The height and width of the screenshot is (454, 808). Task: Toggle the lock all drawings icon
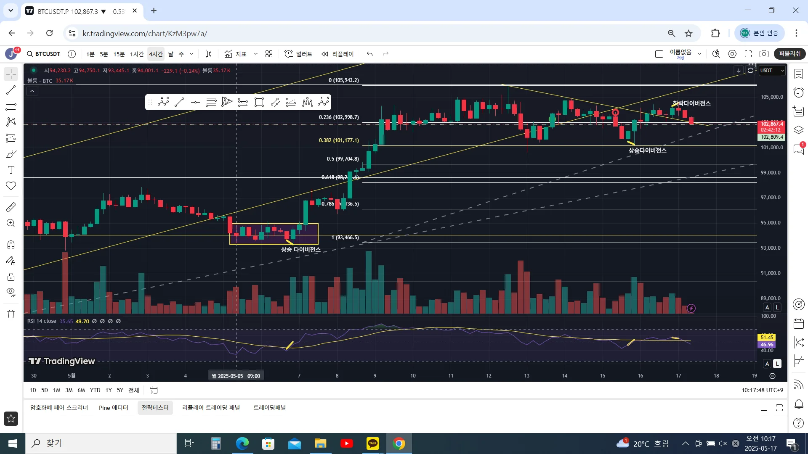[11, 277]
